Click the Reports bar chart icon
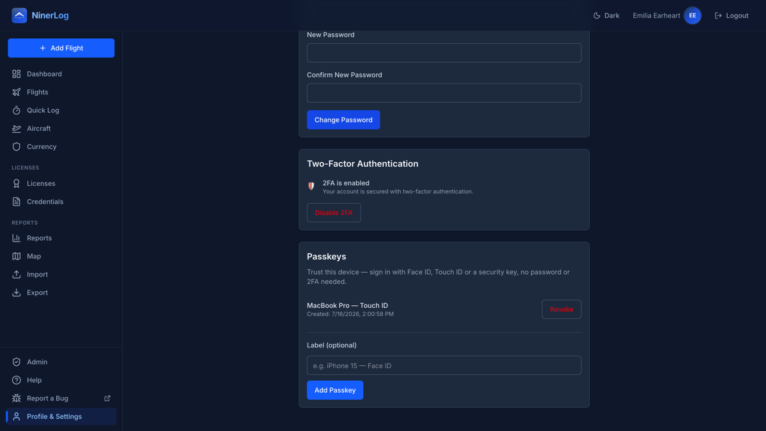This screenshot has height=431, width=766. (17, 238)
